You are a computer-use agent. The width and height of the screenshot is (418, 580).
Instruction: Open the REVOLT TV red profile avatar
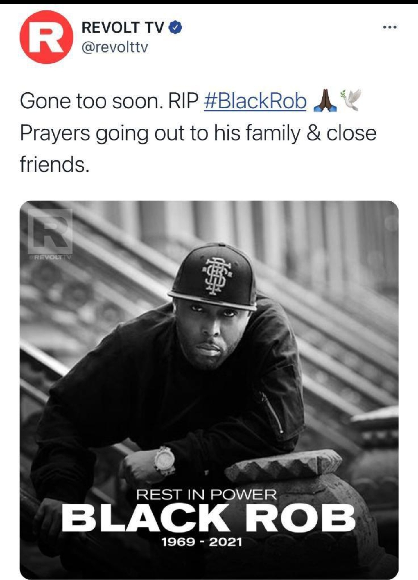pos(46,37)
